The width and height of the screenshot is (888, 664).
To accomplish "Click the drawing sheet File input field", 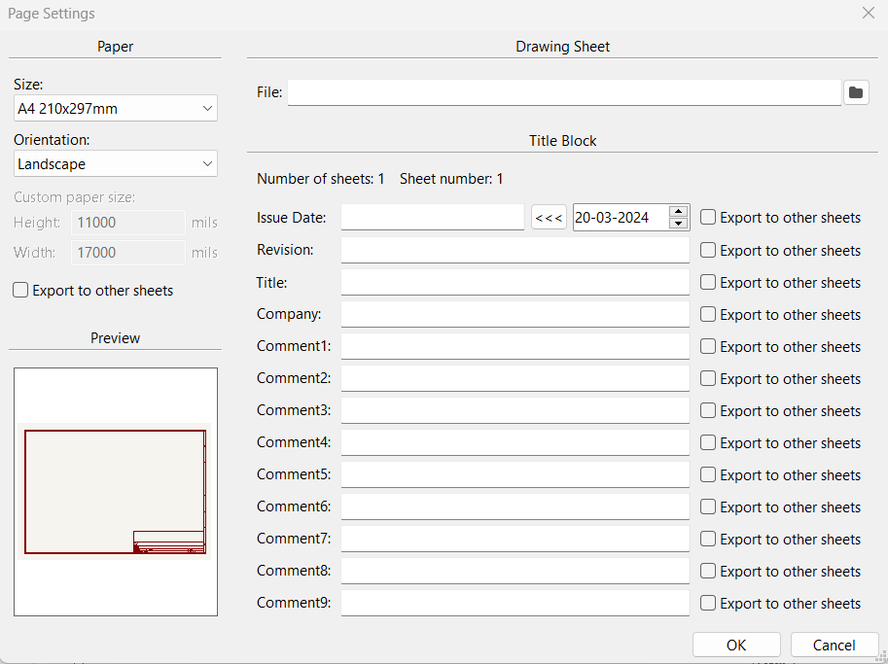I will click(564, 92).
